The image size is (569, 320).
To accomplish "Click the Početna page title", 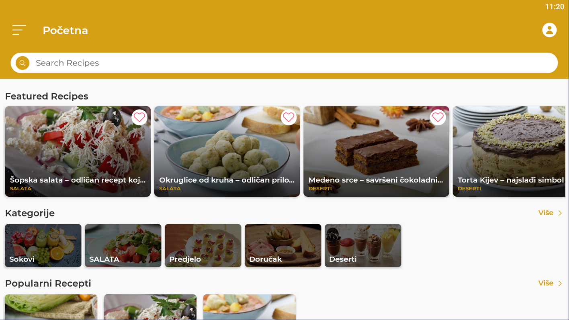I will pyautogui.click(x=65, y=31).
